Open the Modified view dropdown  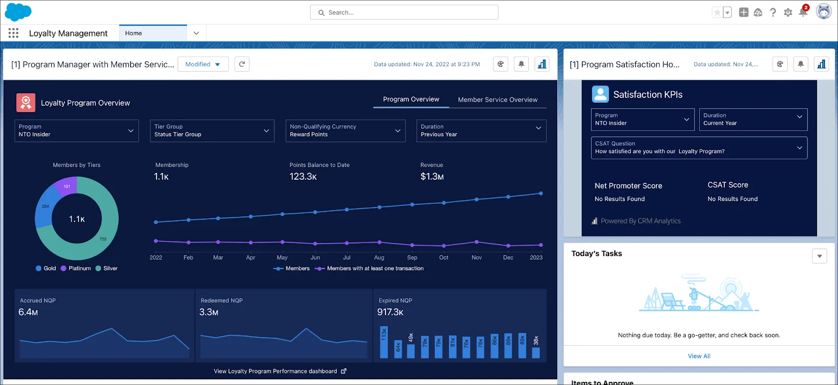tap(203, 64)
